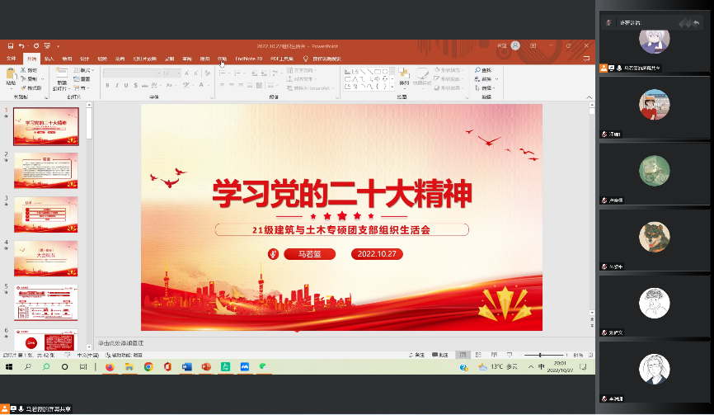This screenshot has width=714, height=415.
Task: Select slide 3 thumbnail in the panel
Action: point(46,214)
